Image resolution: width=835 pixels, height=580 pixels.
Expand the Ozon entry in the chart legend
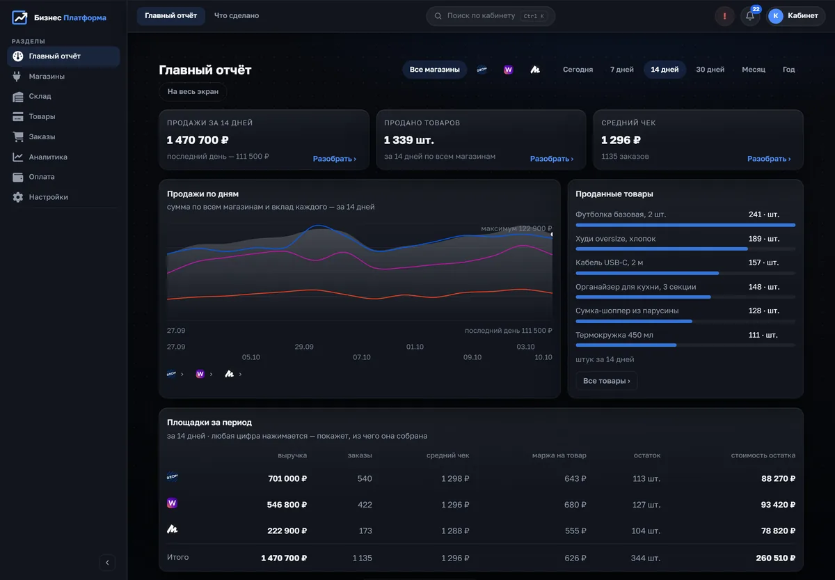pos(175,374)
